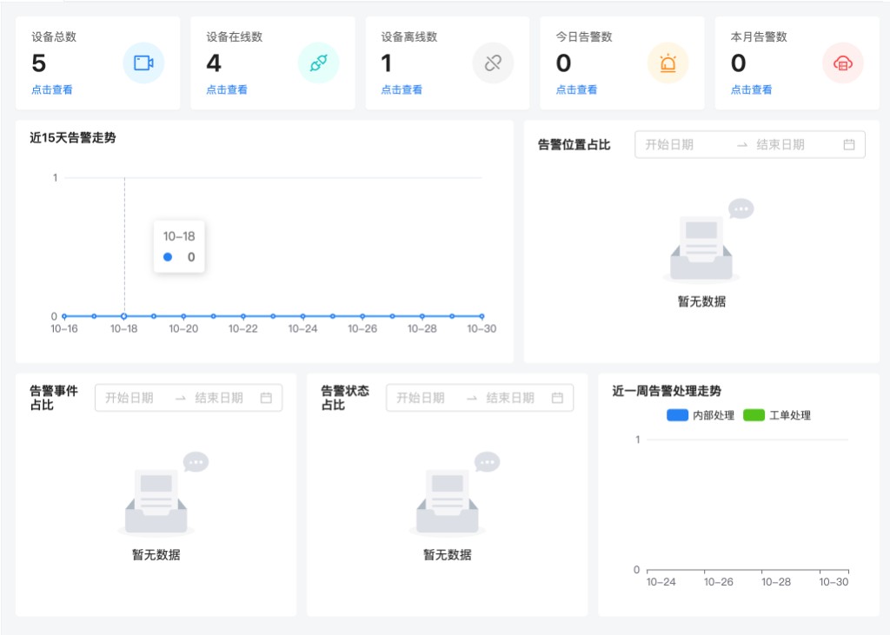Open 点击查看 link under 设备总数
The width and height of the screenshot is (890, 635).
pyautogui.click(x=52, y=89)
